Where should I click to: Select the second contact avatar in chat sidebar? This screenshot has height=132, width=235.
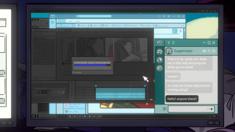(159, 60)
